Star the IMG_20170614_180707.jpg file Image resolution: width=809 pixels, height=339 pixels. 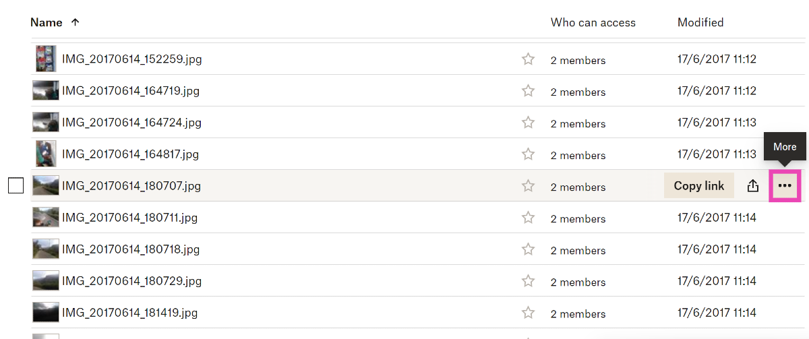[528, 186]
